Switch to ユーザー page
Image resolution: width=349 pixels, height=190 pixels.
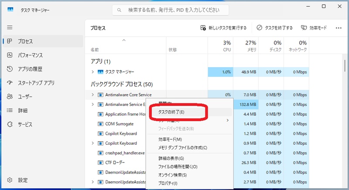point(43,96)
